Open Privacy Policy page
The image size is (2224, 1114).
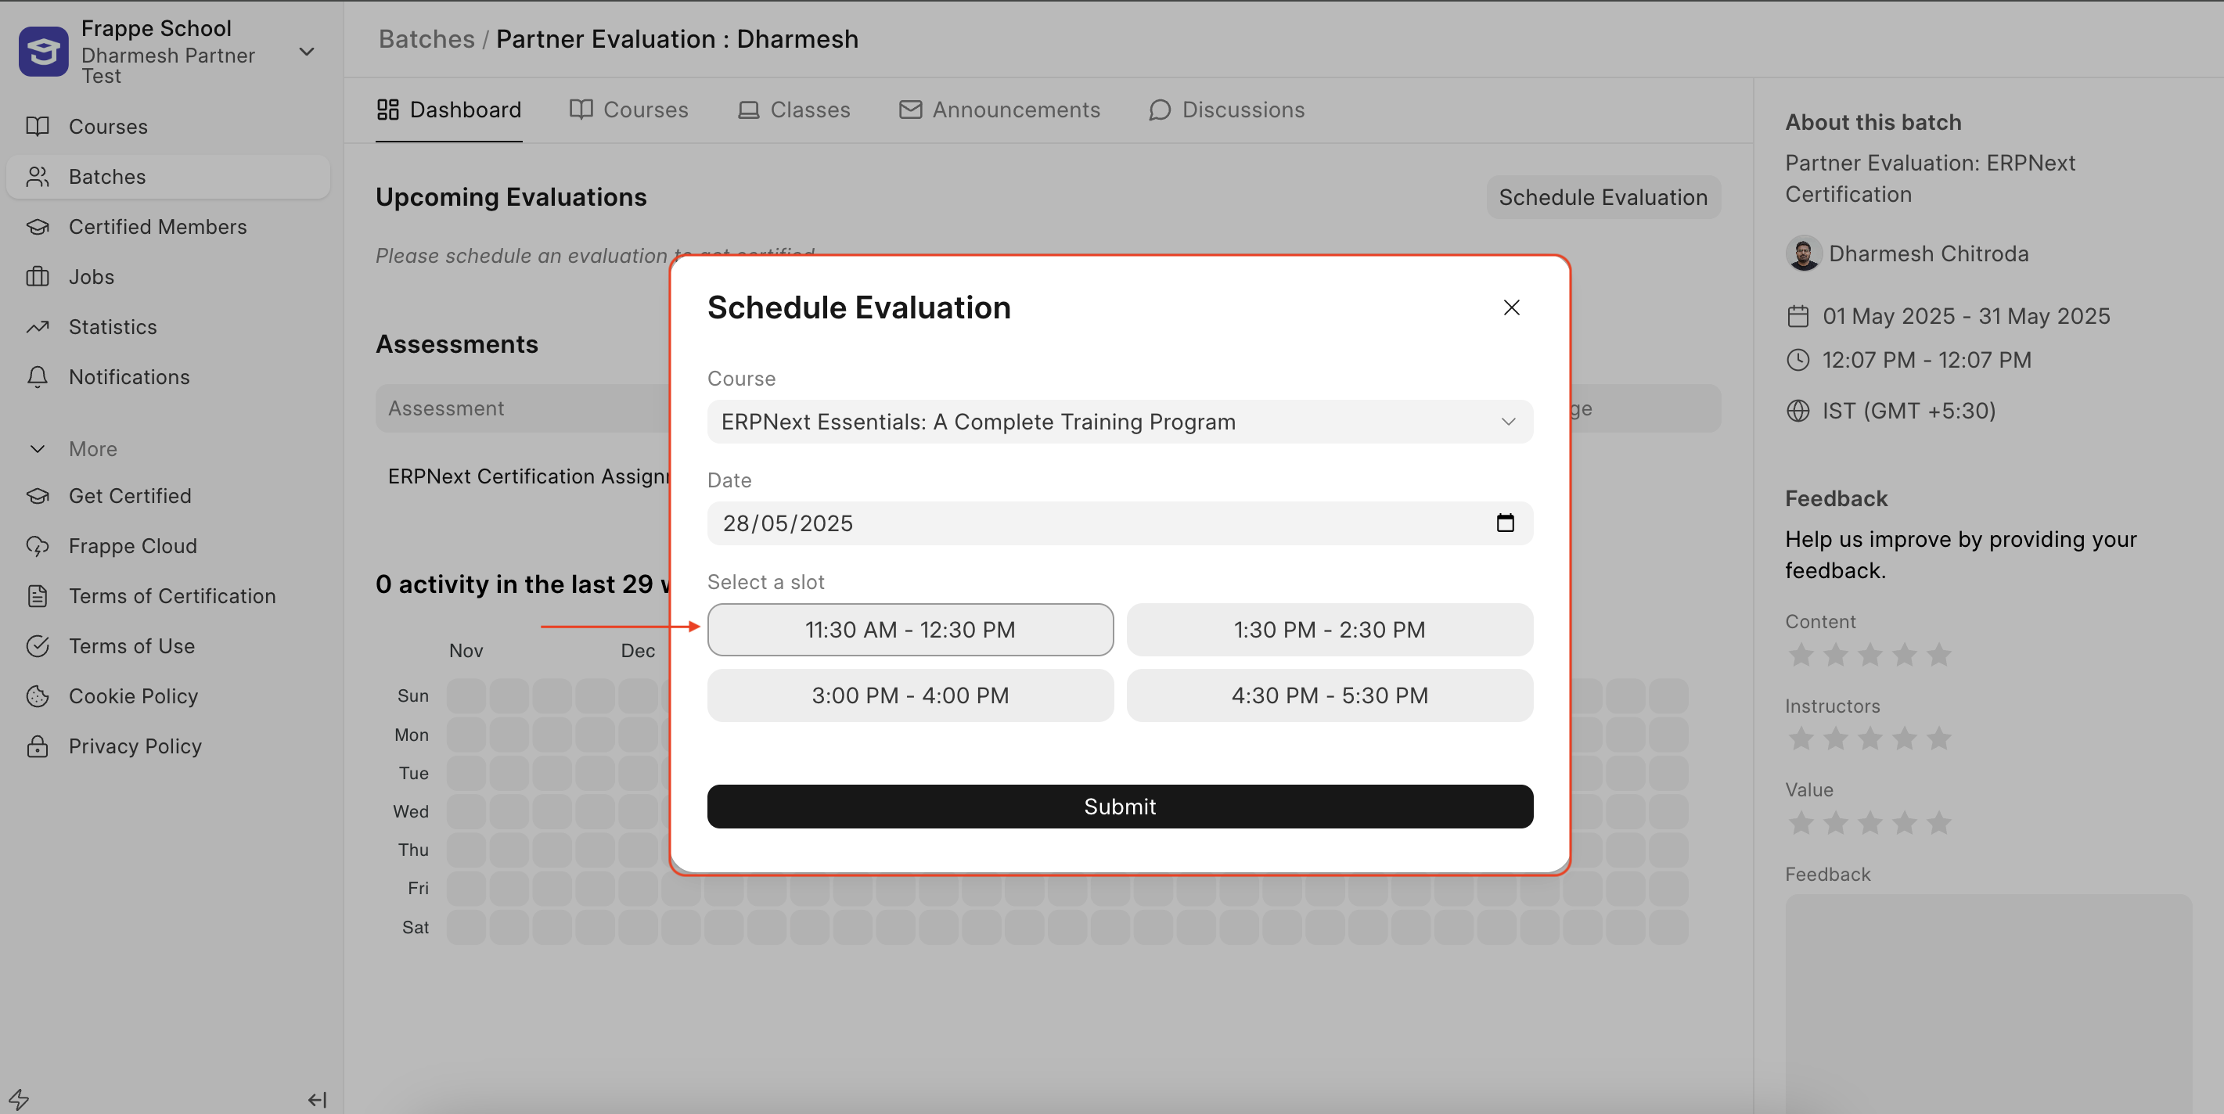pyautogui.click(x=168, y=746)
